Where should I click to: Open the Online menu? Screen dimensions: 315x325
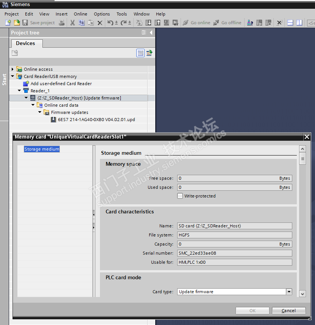81,14
